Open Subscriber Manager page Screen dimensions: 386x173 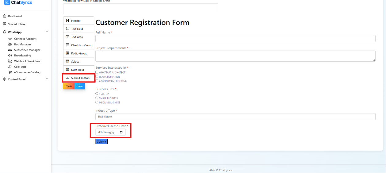click(x=27, y=50)
